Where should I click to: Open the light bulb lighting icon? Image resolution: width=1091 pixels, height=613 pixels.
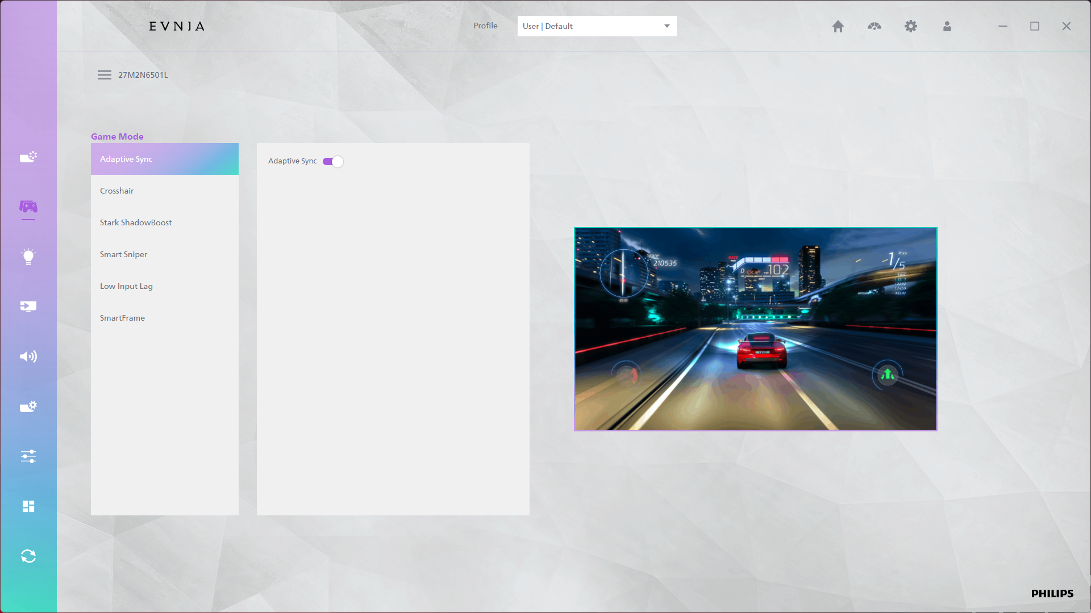(28, 257)
